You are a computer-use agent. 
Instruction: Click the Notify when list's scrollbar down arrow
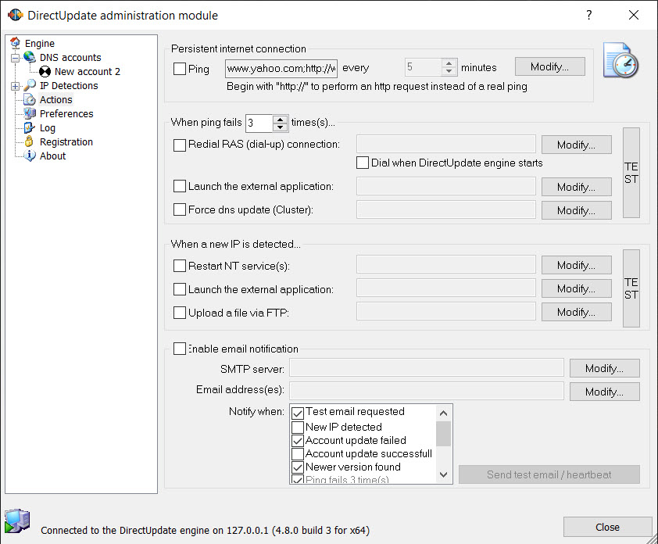(x=443, y=474)
